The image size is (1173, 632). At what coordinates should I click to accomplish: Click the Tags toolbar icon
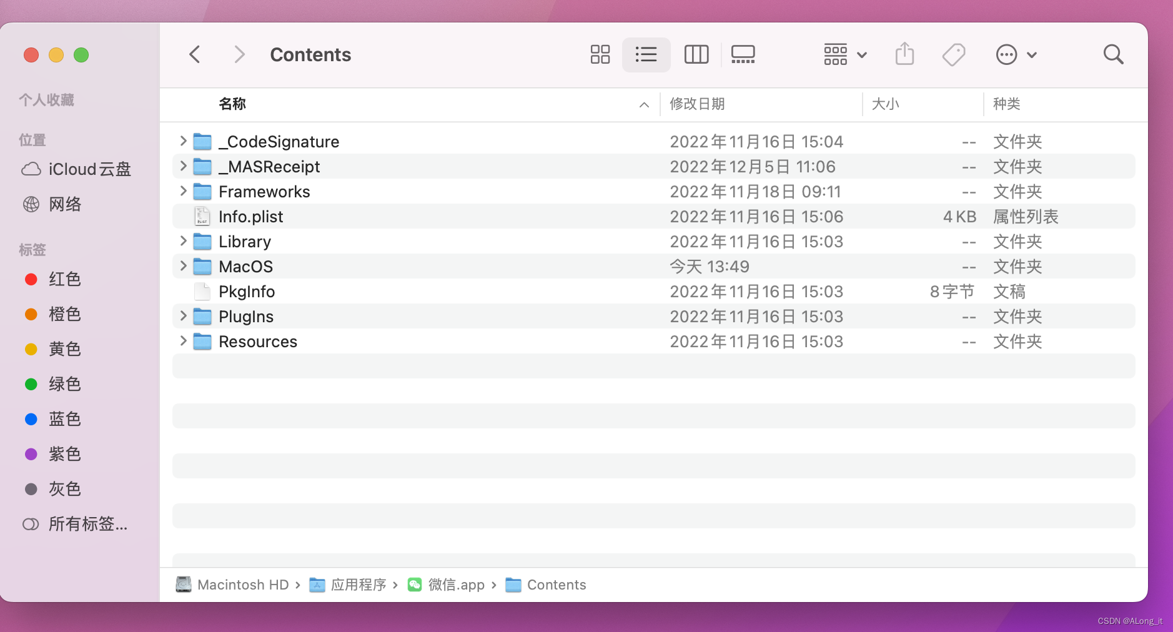pos(953,55)
